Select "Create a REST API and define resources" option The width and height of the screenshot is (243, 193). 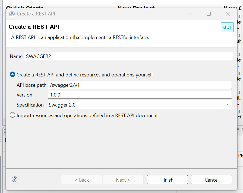(x=12, y=75)
